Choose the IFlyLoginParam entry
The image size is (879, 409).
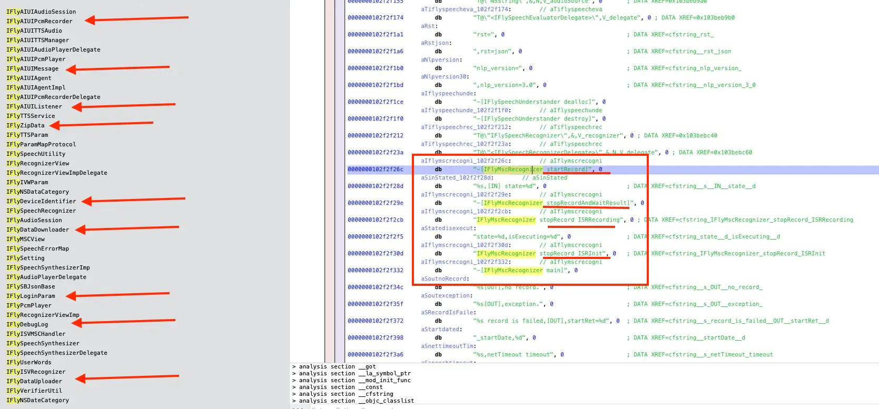[x=31, y=296]
